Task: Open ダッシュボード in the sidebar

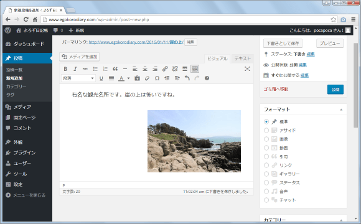Action: (27, 44)
